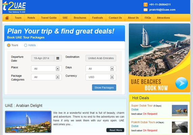
Task: Click the blue arrow on beaches banner
Action: pos(181,83)
